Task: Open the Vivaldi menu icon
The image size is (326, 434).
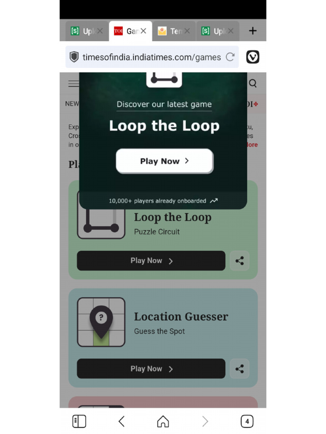Action: pyautogui.click(x=253, y=57)
